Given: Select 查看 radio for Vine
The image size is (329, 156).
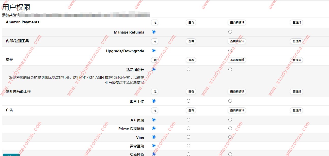Looking at the screenshot, I should coord(188,137).
